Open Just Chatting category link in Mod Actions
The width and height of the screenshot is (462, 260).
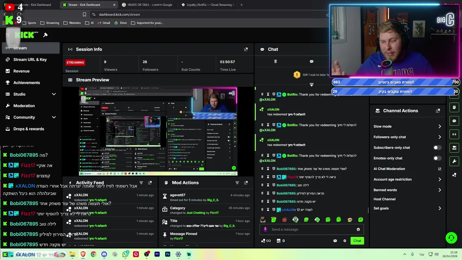pos(196,213)
